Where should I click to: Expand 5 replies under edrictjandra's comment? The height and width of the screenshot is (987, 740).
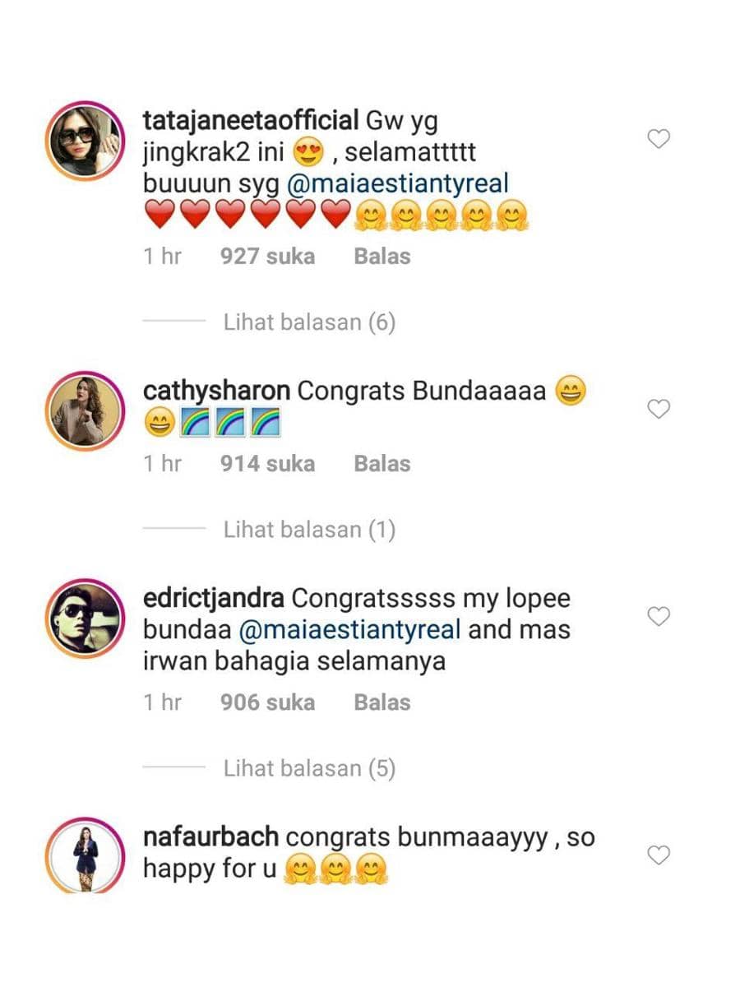(309, 769)
